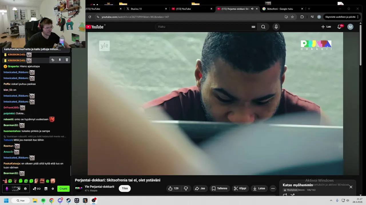Close the Katso myöhemmin playlist panel
This screenshot has width=366, height=205.
351,187
